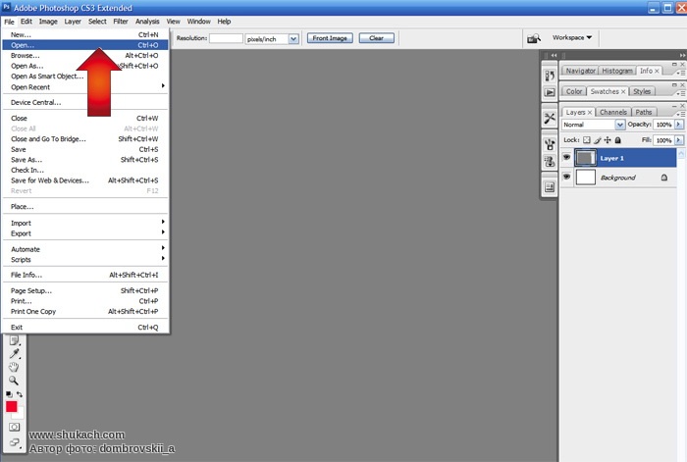
Task: Open Swatches panel options menu icon
Action: click(680, 93)
